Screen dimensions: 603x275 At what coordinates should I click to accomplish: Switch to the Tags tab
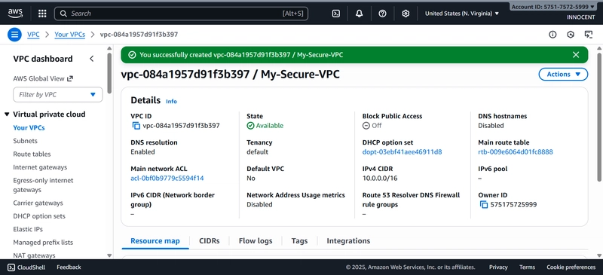[299, 241]
